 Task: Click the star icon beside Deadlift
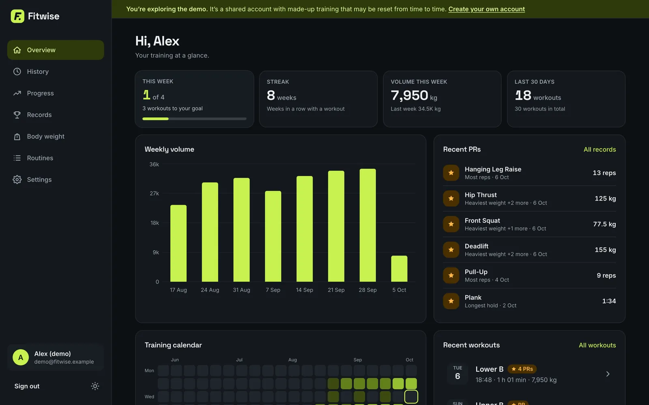coord(451,250)
